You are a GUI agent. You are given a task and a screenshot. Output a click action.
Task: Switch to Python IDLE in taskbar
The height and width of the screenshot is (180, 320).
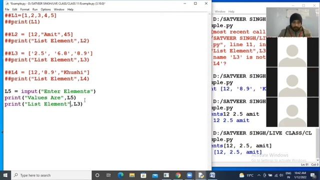[201, 175]
